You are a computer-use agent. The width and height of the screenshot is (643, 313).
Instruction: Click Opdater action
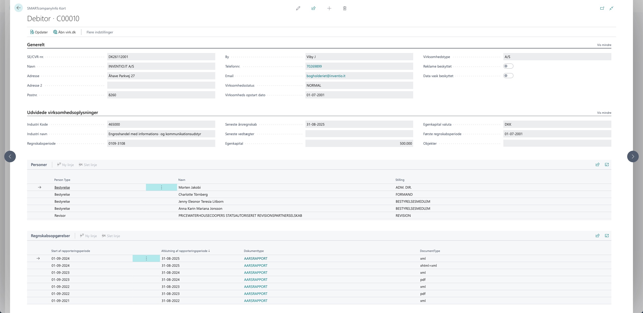point(39,32)
